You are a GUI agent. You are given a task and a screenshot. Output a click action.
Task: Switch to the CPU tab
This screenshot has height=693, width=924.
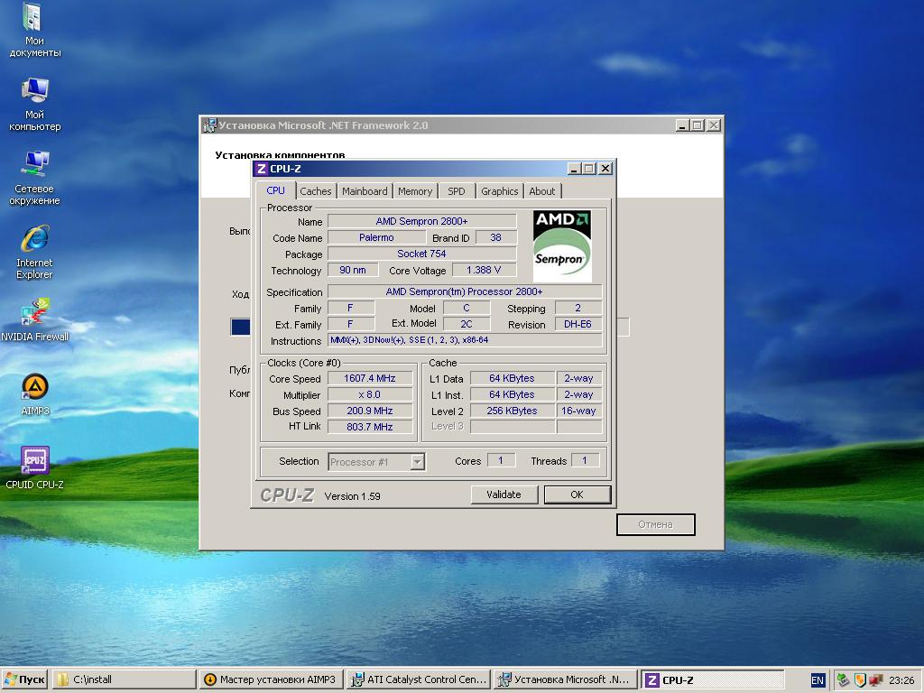click(x=275, y=190)
